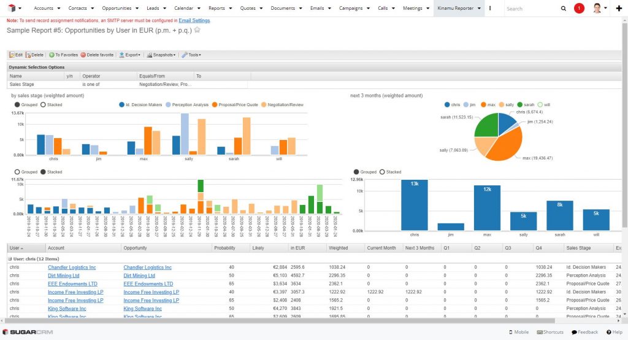
Task: Focus the global Search field
Action: tap(529, 9)
